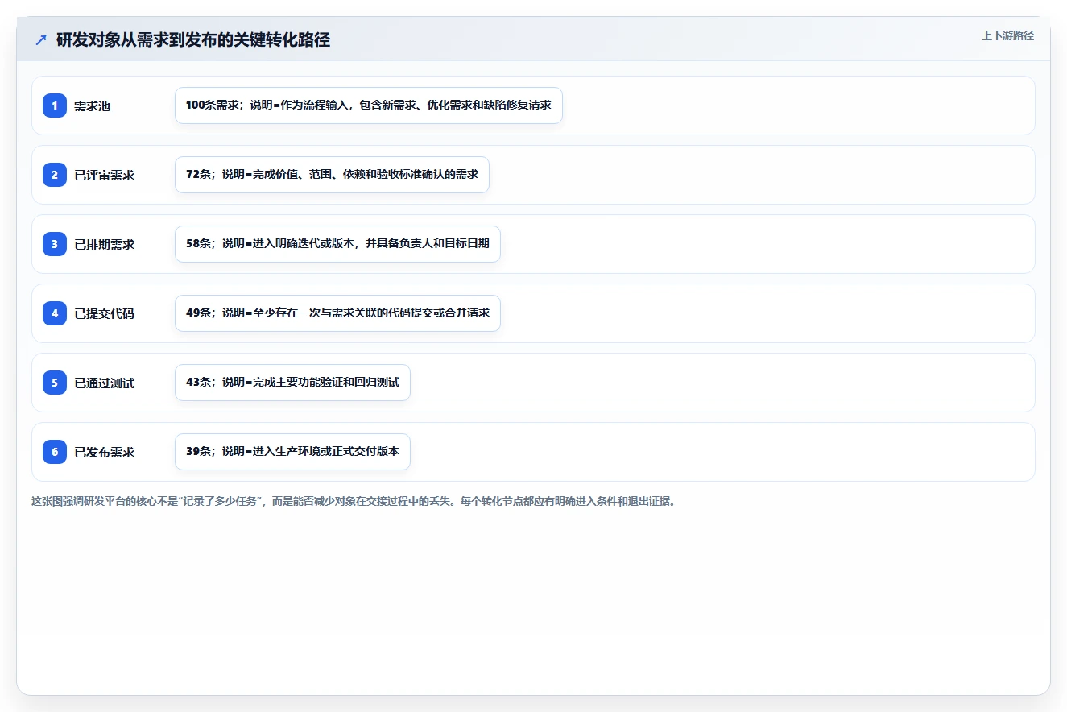Open the 39条 released requirements description box
The image size is (1067, 712).
292,452
